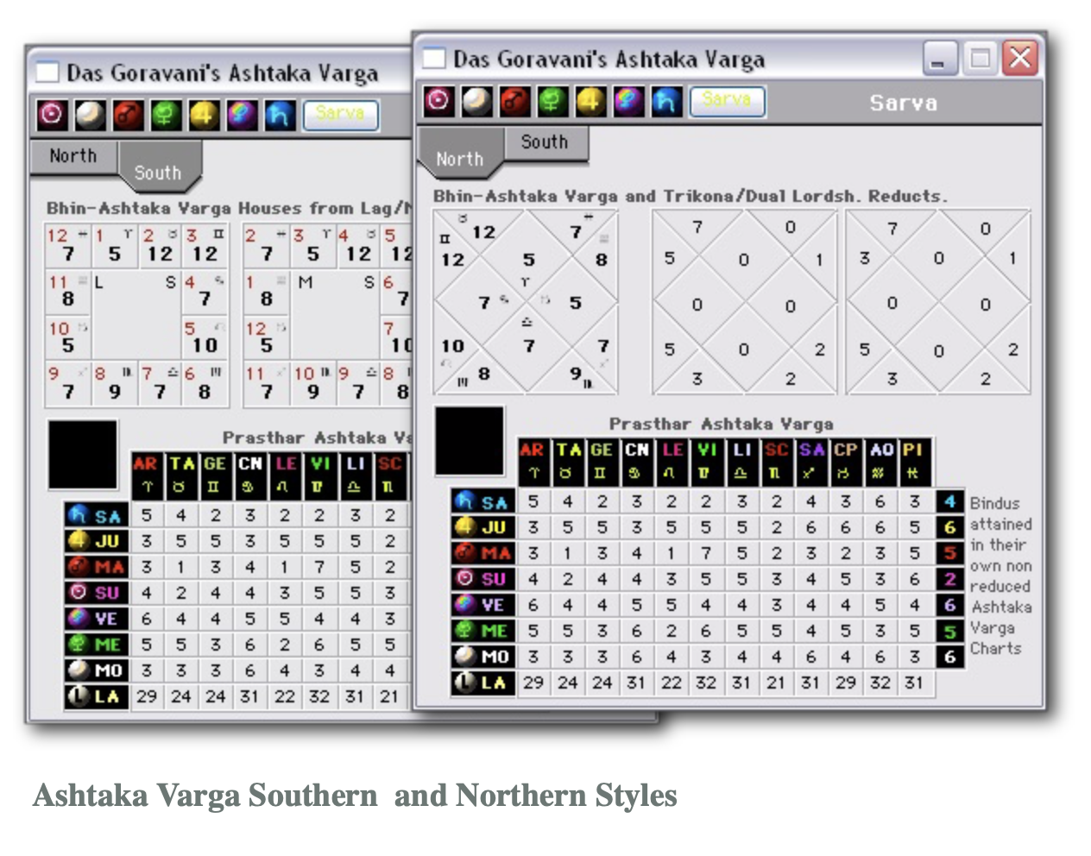Click the blue Saturn icon in front window
1091x856 pixels.
click(665, 101)
